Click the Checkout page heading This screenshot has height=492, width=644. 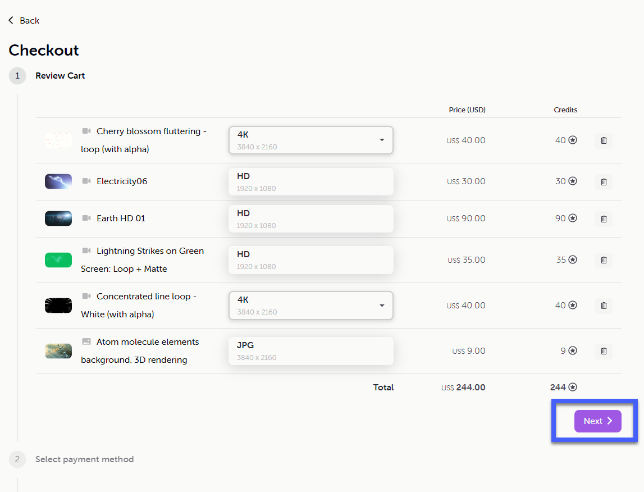pyautogui.click(x=44, y=50)
